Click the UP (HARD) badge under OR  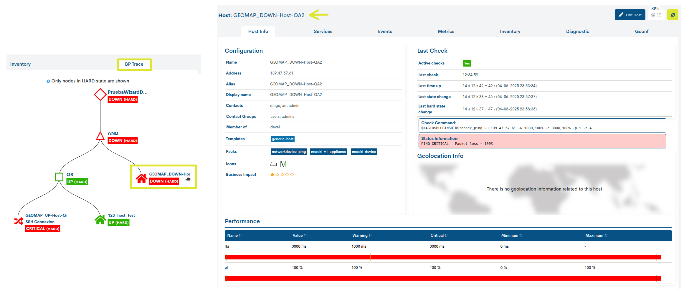tap(77, 182)
